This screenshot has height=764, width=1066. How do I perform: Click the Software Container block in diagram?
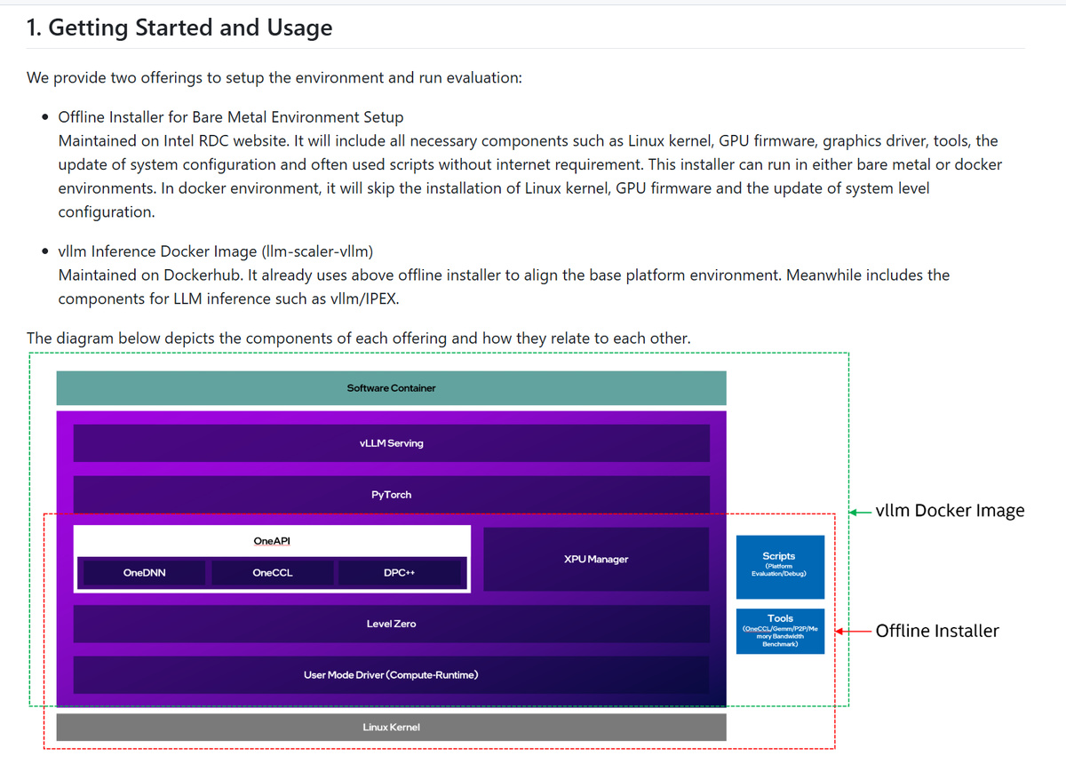[391, 388]
